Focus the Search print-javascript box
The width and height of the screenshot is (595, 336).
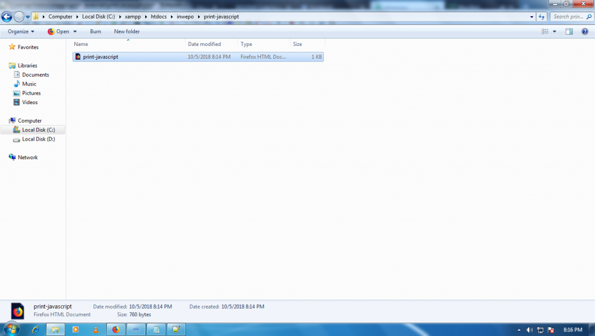pos(568,17)
